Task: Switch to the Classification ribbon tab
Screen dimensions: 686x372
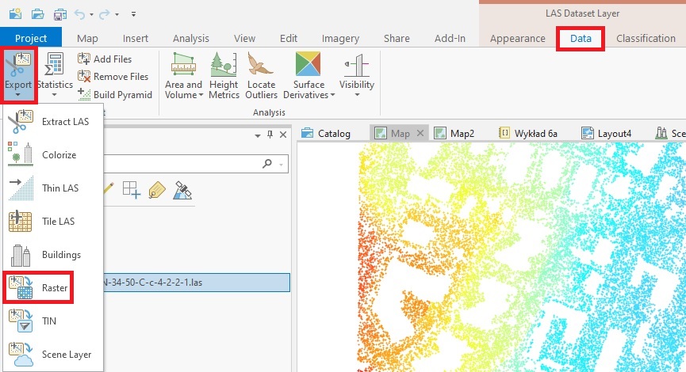Action: point(646,38)
